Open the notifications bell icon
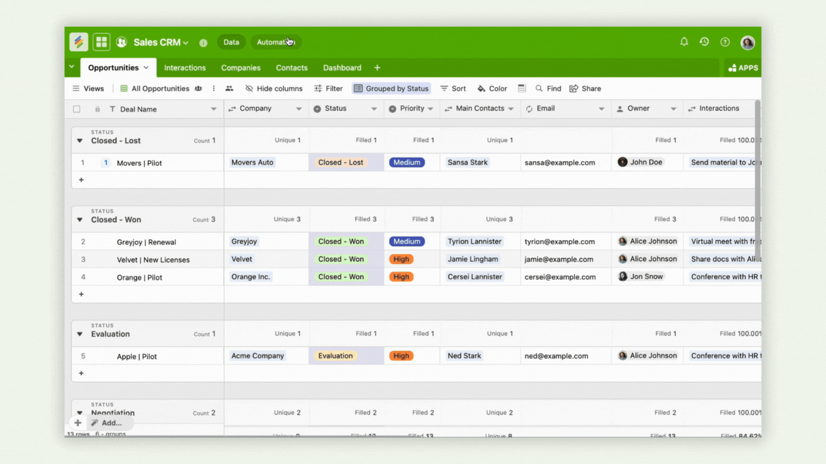Image resolution: width=826 pixels, height=464 pixels. (684, 42)
